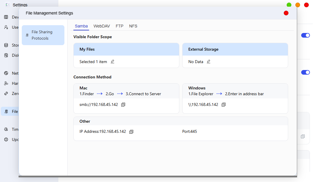The width and height of the screenshot is (316, 182).
Task: Copy the Windows \\192.168.45.142 path
Action: (x=223, y=105)
